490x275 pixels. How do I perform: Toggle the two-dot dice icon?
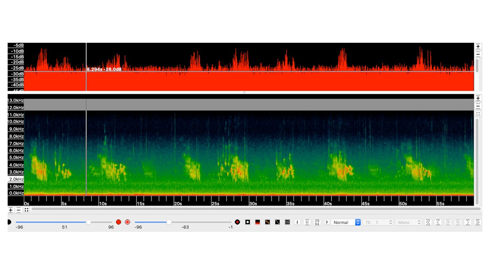(277, 222)
